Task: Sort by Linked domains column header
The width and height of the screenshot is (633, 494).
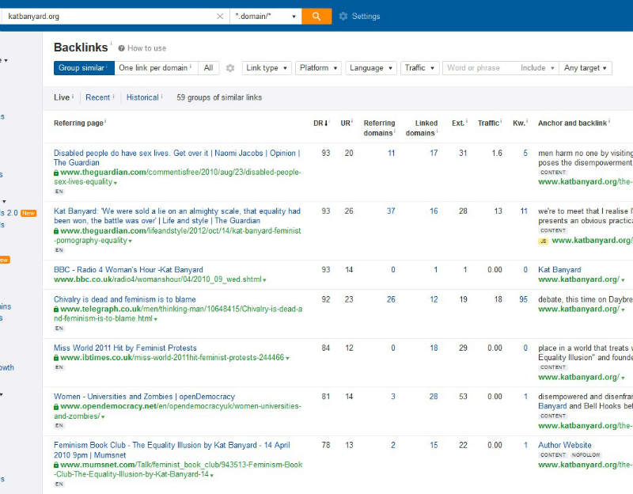Action: pos(422,127)
